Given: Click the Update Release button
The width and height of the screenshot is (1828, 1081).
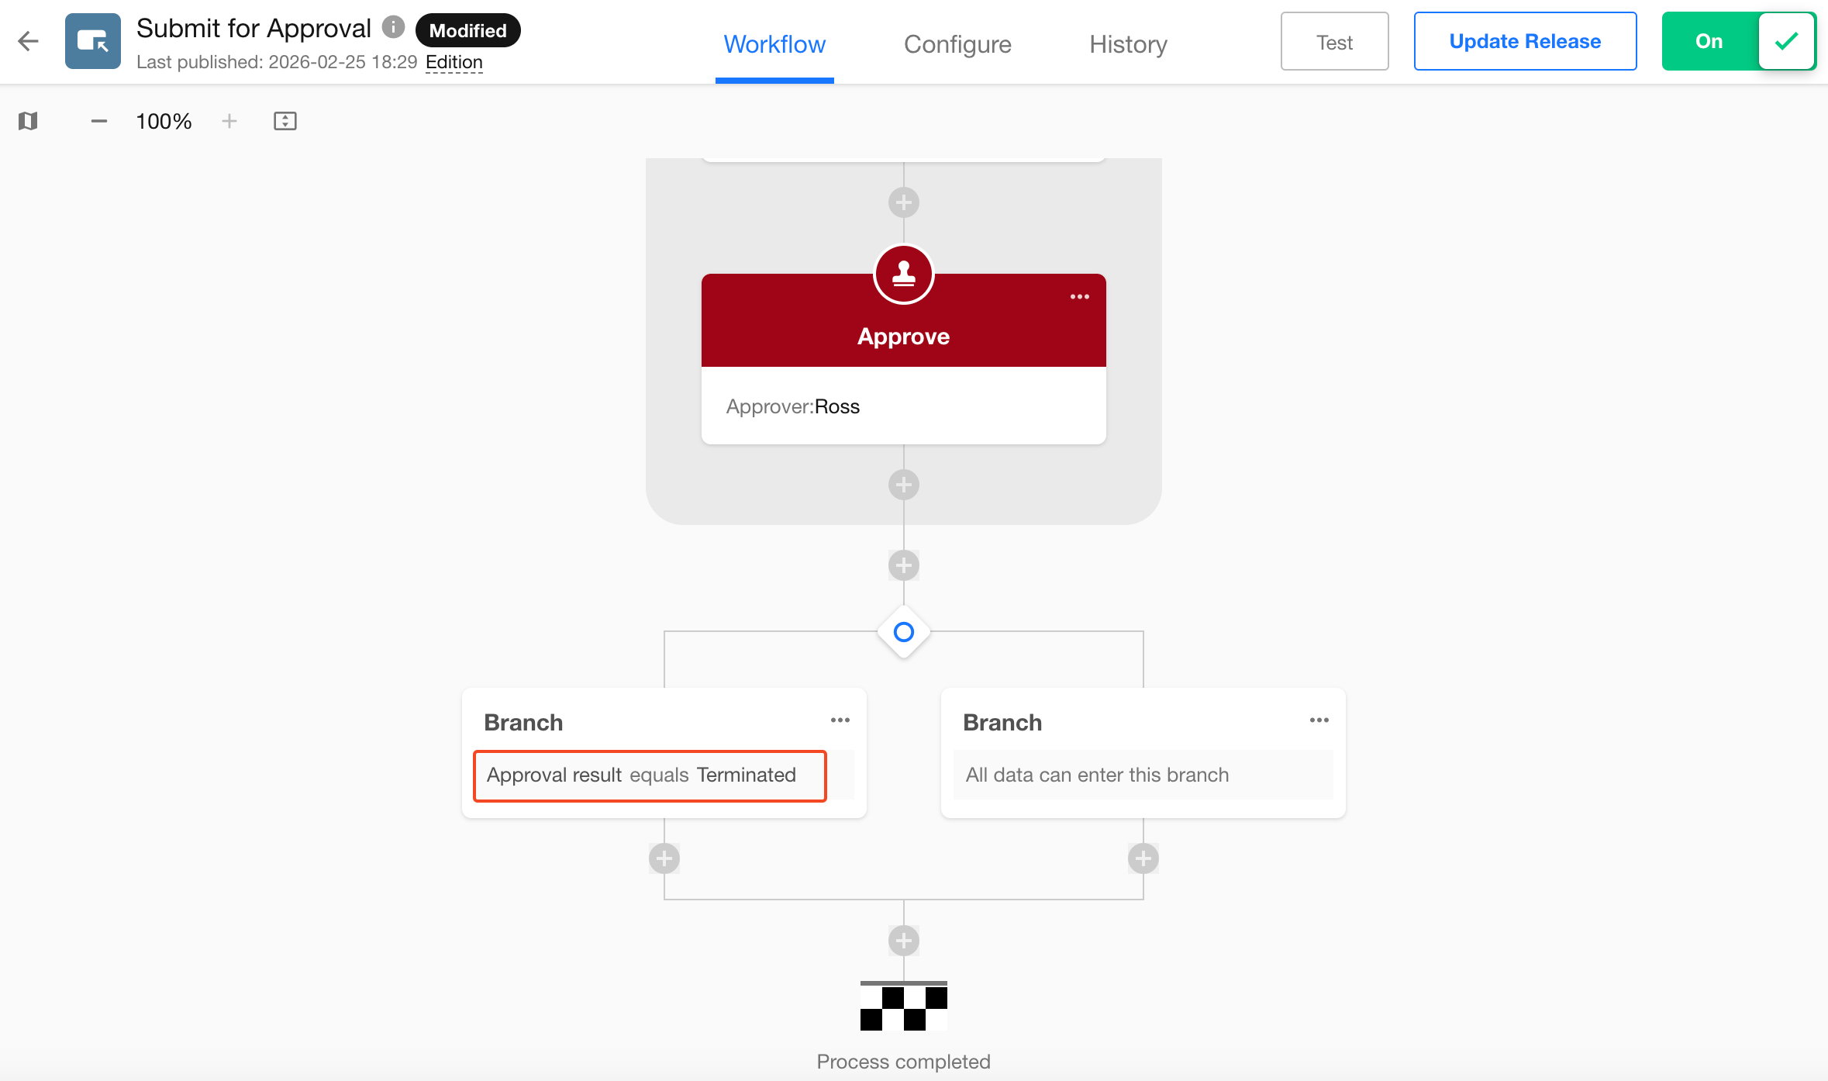Looking at the screenshot, I should [1524, 41].
